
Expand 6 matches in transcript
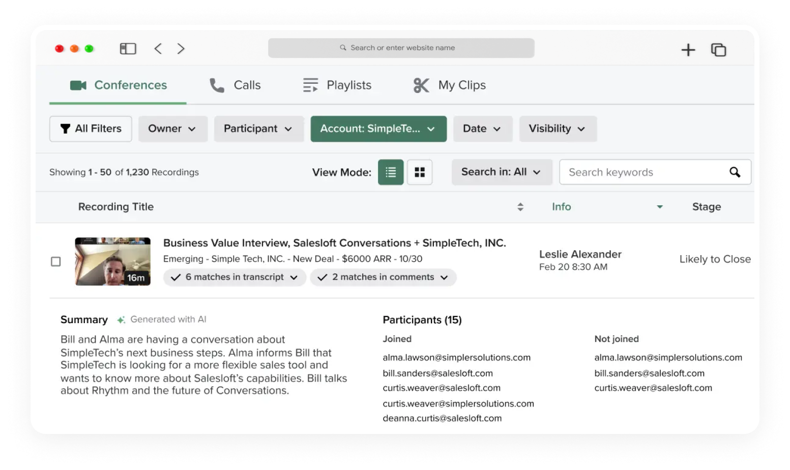click(235, 277)
